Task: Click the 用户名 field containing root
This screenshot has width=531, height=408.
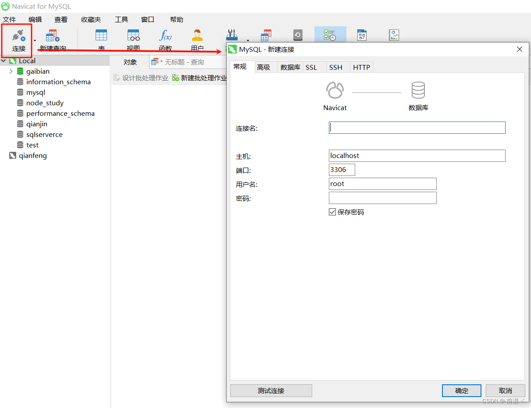Action: 383,184
